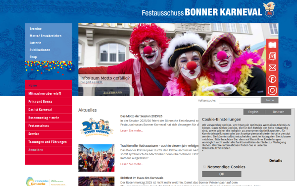The image size is (297, 186).
Task: Go to Publikationen
Action: pyautogui.click(x=40, y=50)
